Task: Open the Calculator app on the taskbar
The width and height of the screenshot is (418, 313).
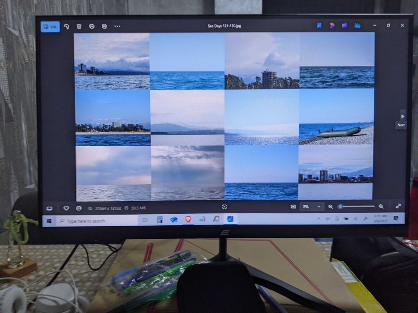Action: (159, 220)
